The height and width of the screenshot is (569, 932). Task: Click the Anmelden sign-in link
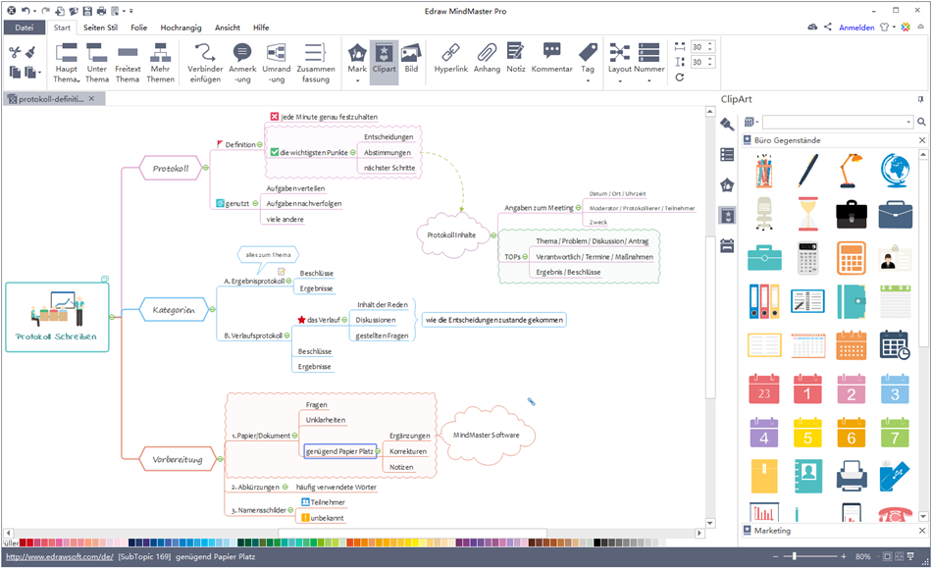tap(856, 27)
